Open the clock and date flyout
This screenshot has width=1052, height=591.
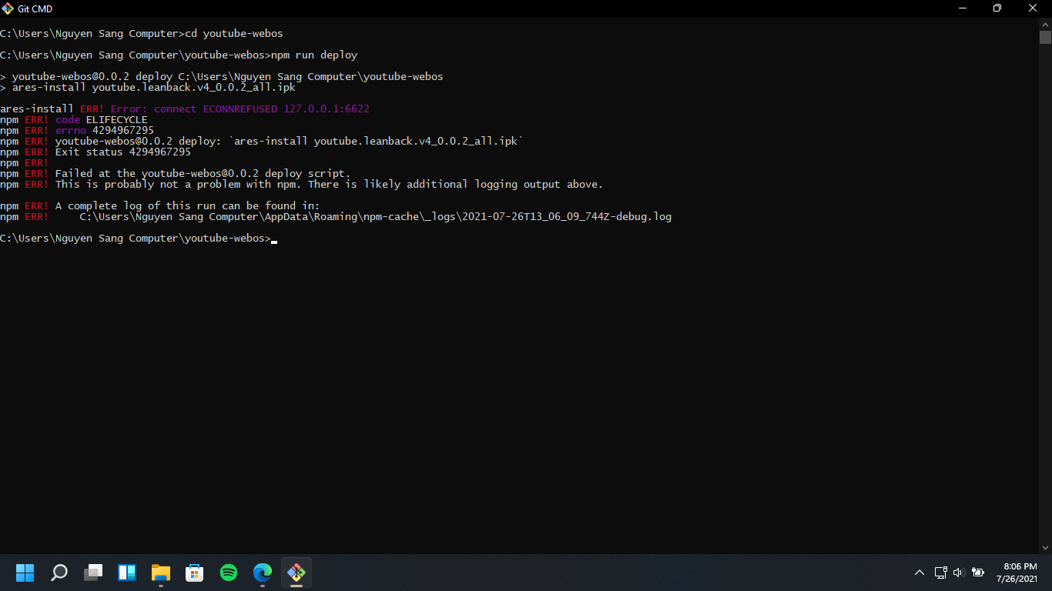point(1017,573)
